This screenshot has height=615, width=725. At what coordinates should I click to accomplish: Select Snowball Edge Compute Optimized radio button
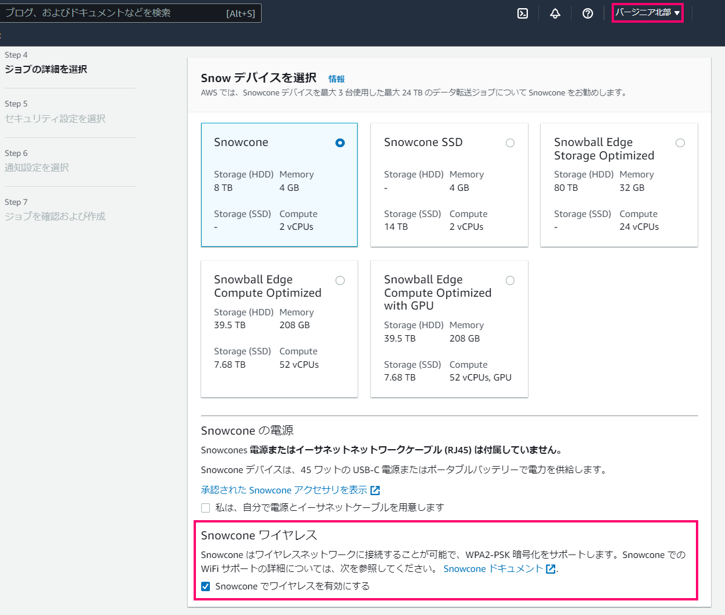pos(340,280)
